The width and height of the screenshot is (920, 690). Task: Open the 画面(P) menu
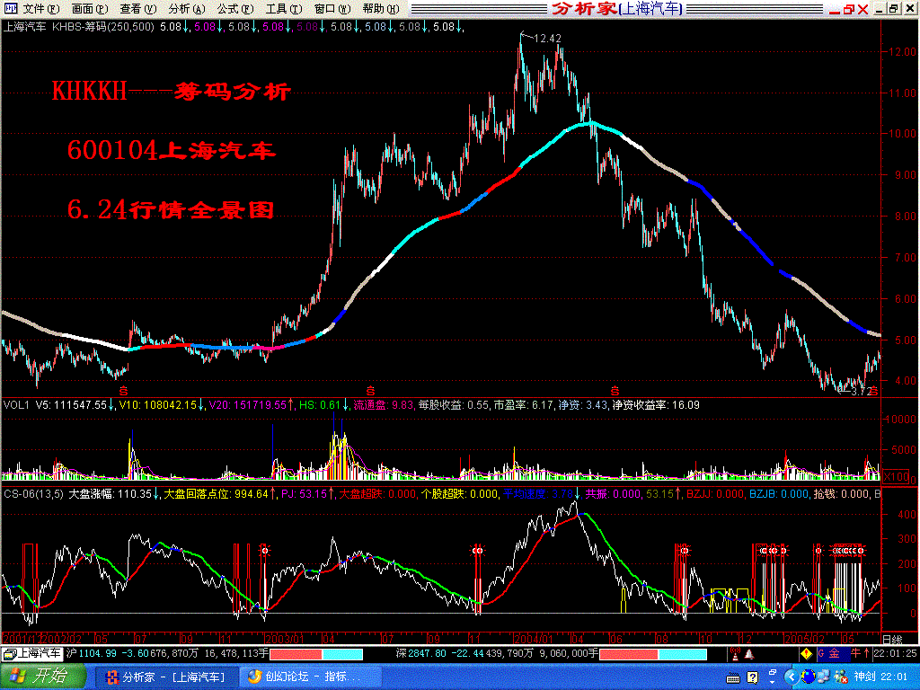[x=90, y=9]
